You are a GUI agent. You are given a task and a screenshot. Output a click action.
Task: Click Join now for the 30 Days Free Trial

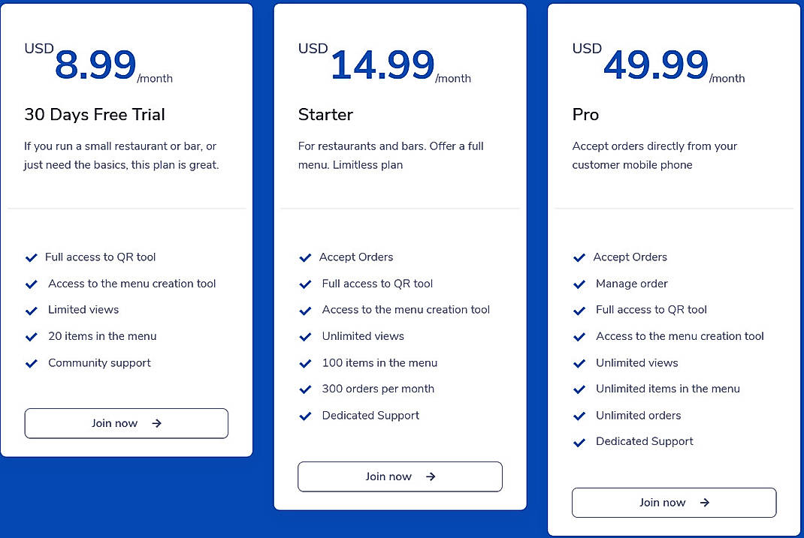(x=125, y=423)
